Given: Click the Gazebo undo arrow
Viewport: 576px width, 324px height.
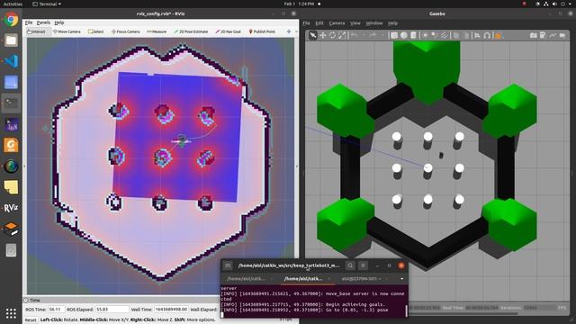Looking at the screenshot, I should [355, 35].
